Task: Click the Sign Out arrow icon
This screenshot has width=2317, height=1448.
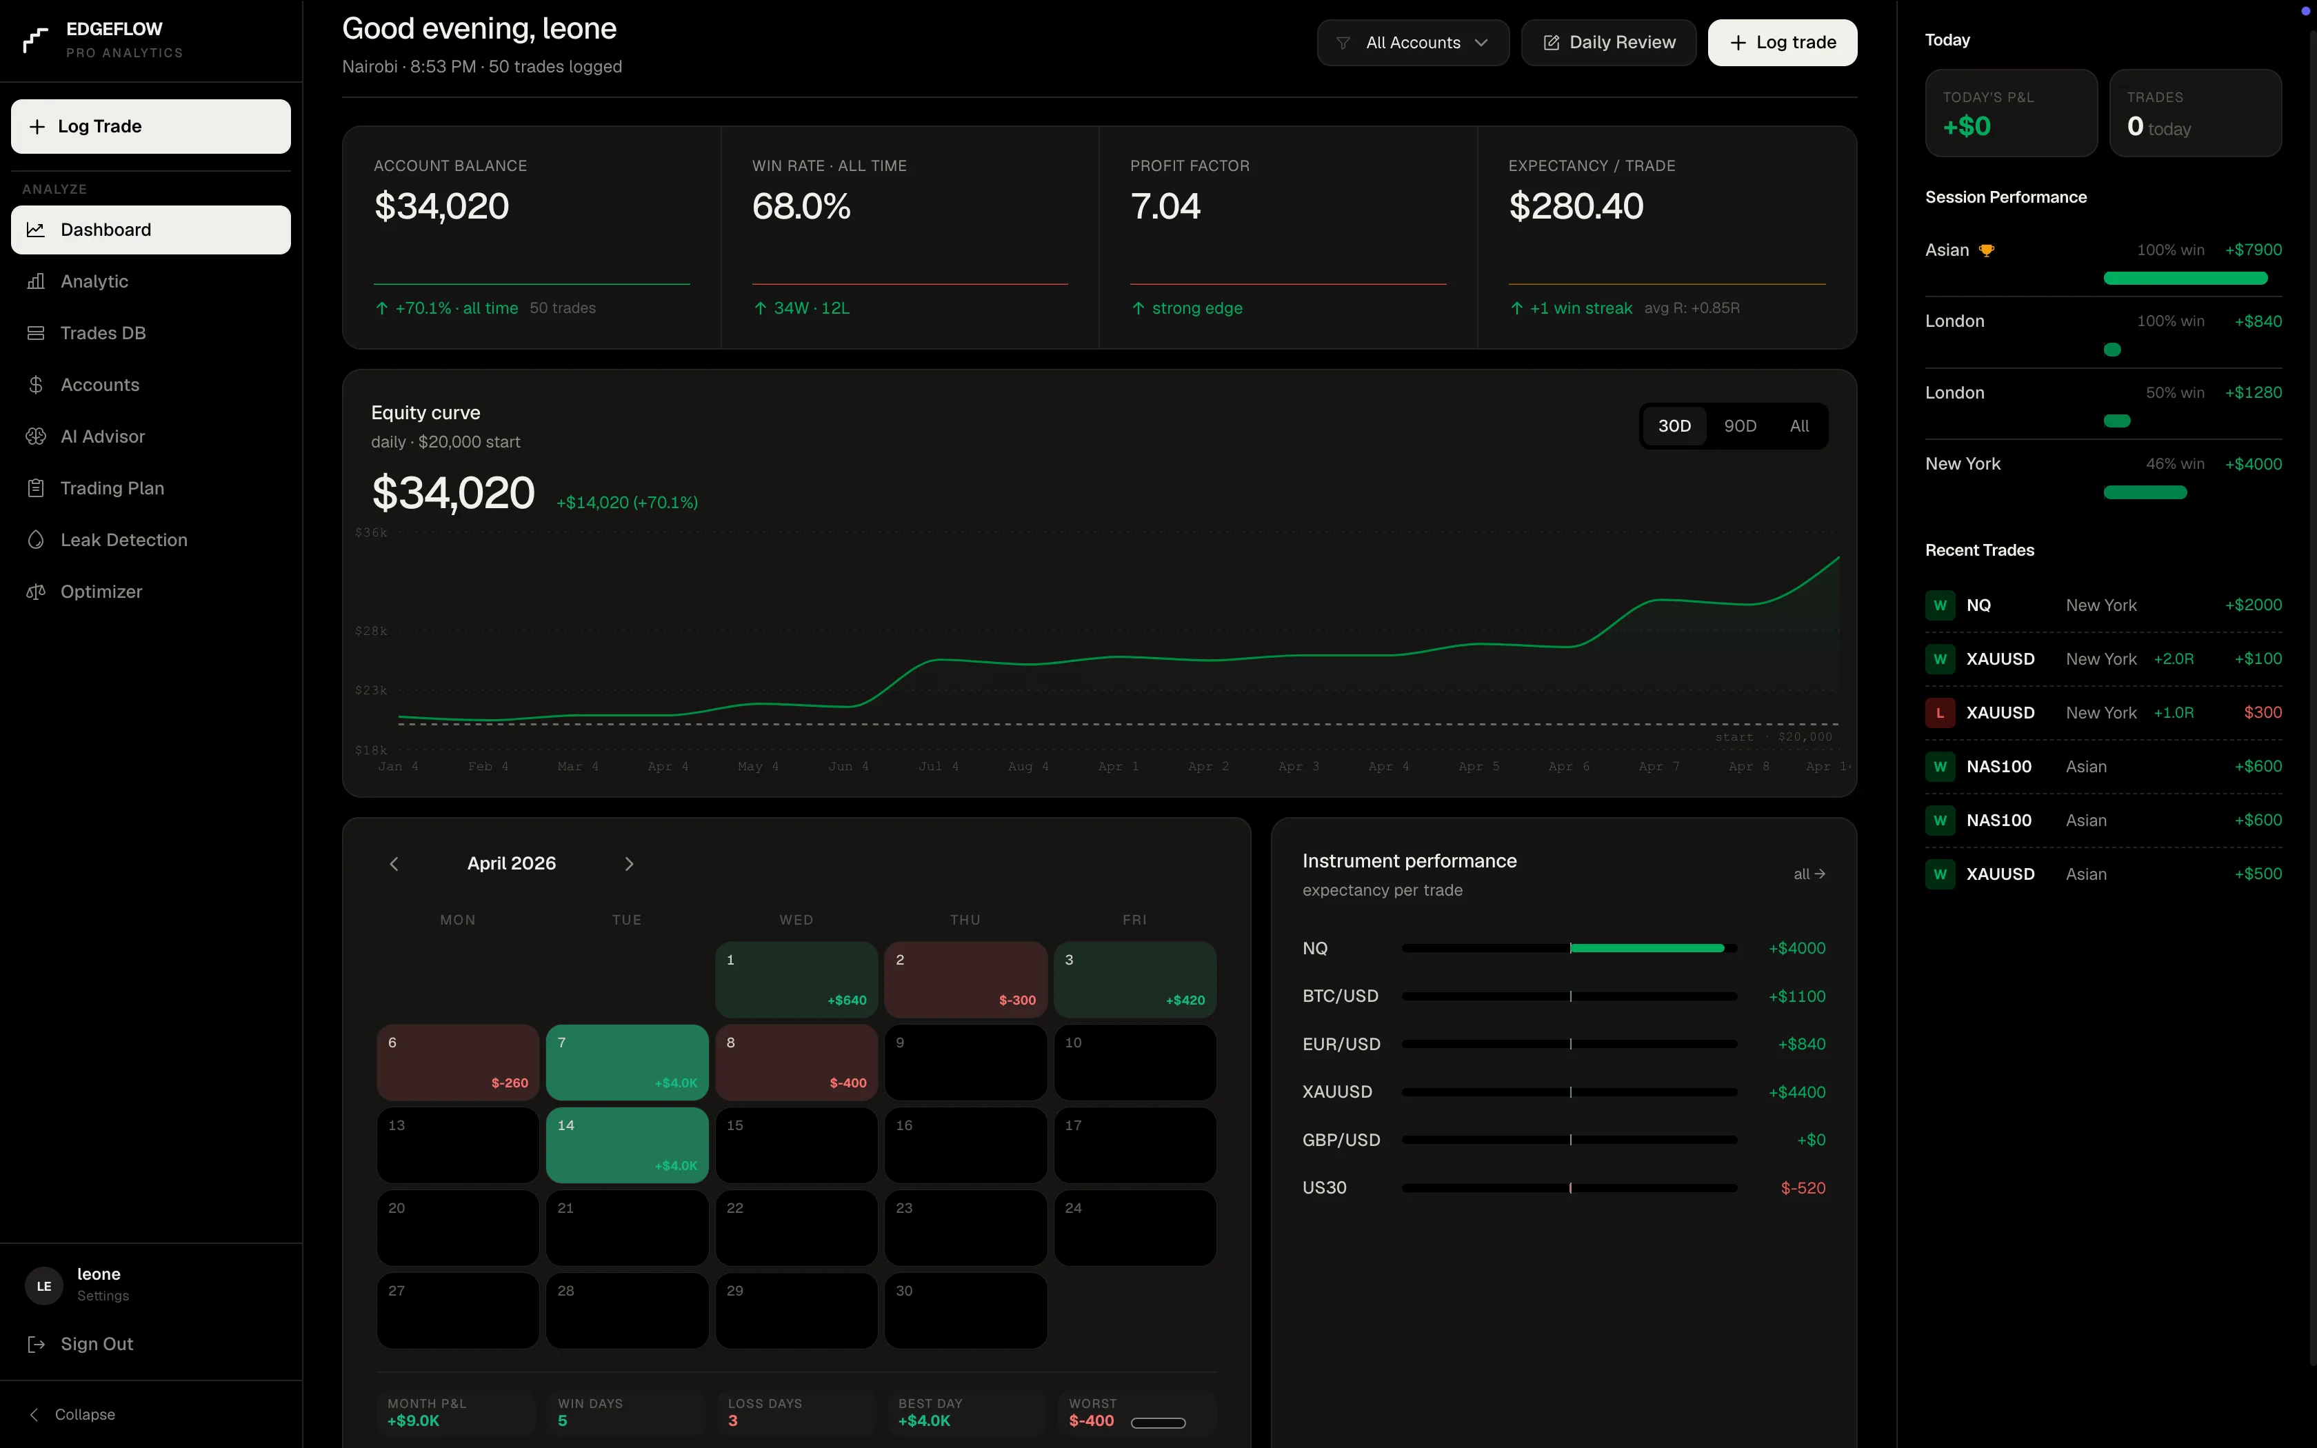Action: 35,1345
